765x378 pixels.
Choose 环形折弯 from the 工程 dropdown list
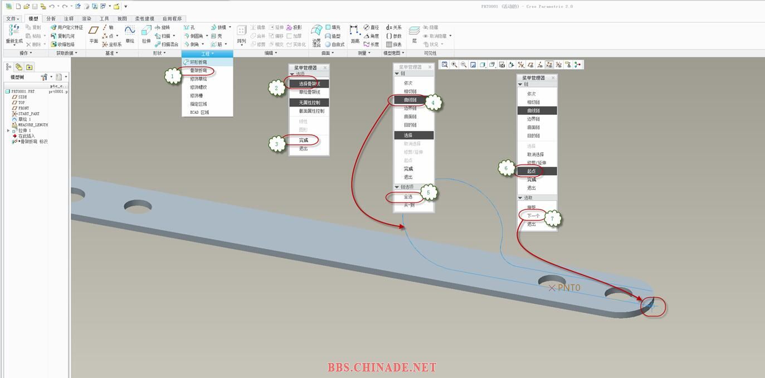[198, 62]
